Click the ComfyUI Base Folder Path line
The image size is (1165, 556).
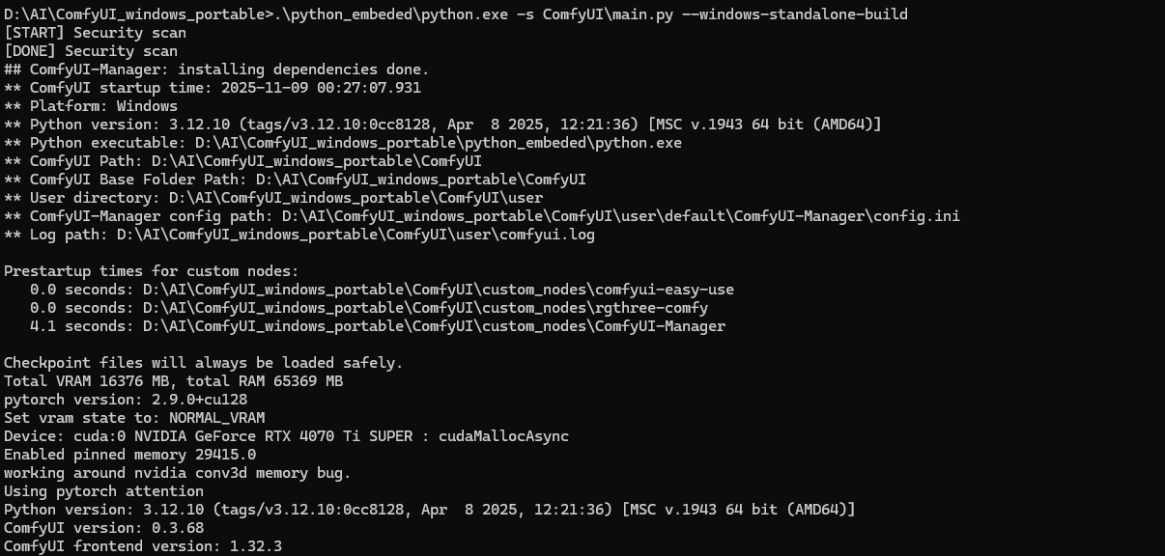(x=295, y=180)
